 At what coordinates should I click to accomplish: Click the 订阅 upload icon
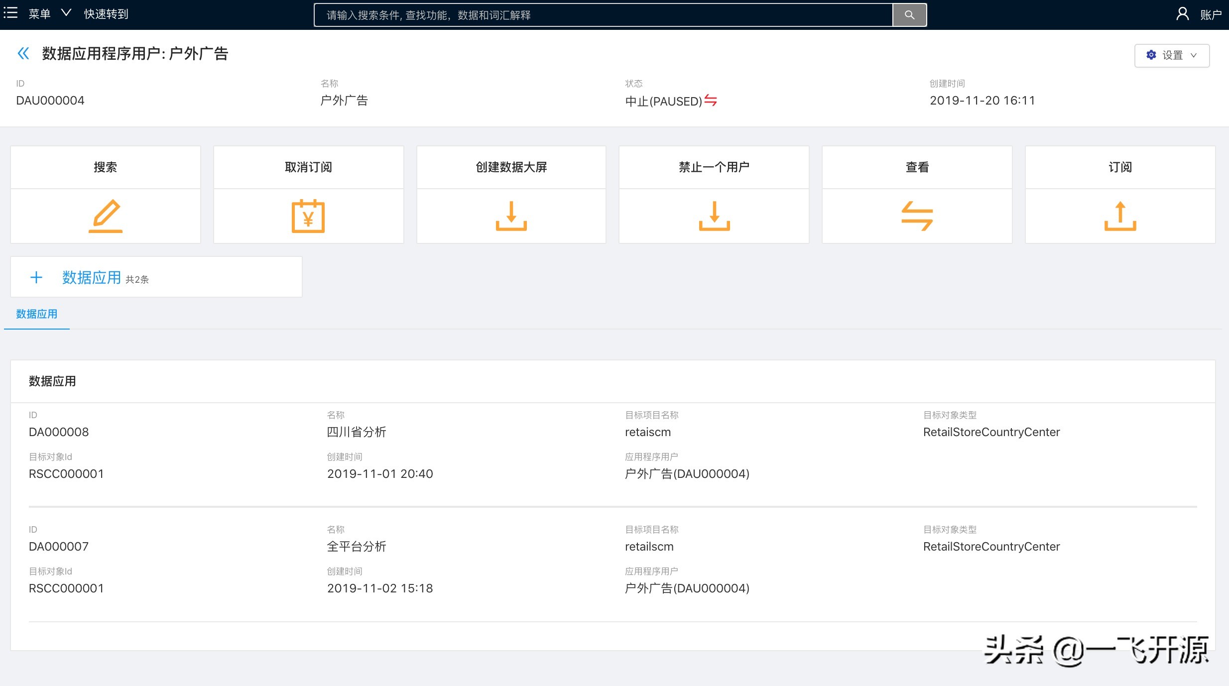1119,216
